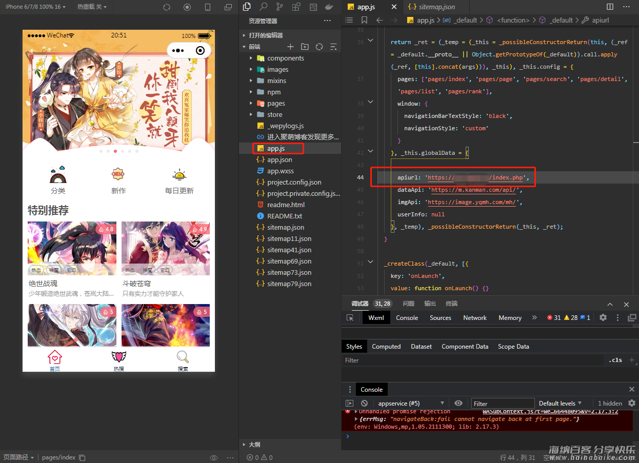Switch to the Network devtools tab
Screen dimensions: 639x463
coord(475,318)
